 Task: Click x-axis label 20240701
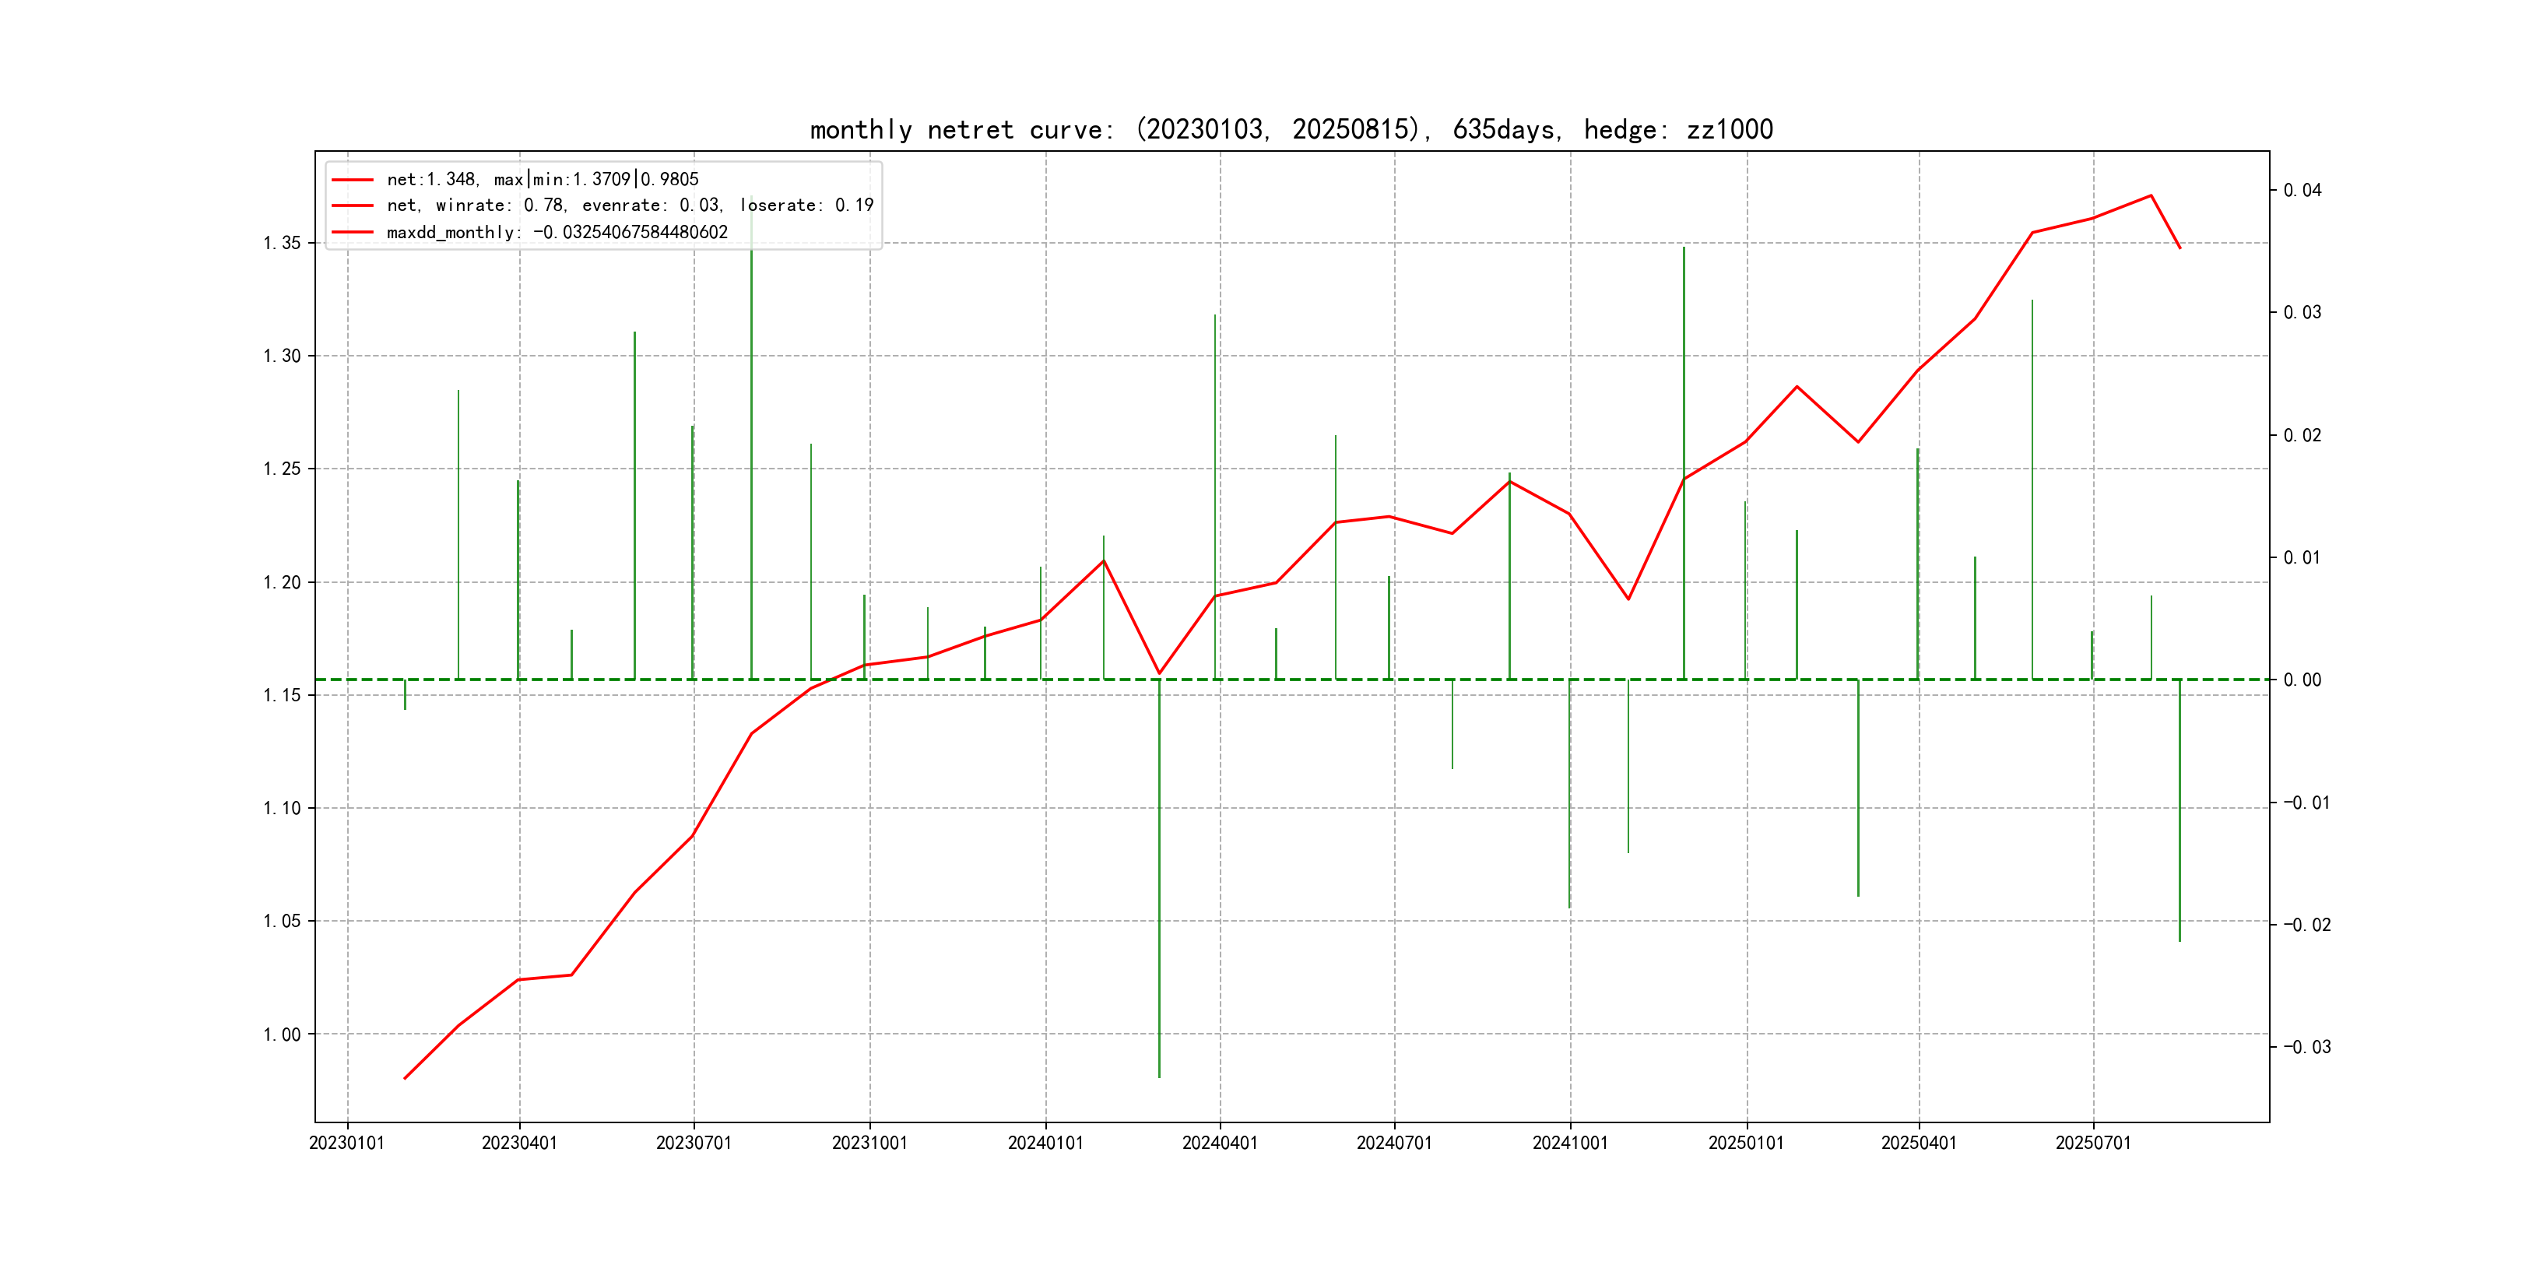click(x=1394, y=1143)
